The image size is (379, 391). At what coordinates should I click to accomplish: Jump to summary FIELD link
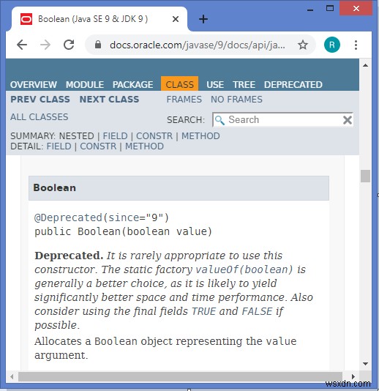(x=115, y=136)
